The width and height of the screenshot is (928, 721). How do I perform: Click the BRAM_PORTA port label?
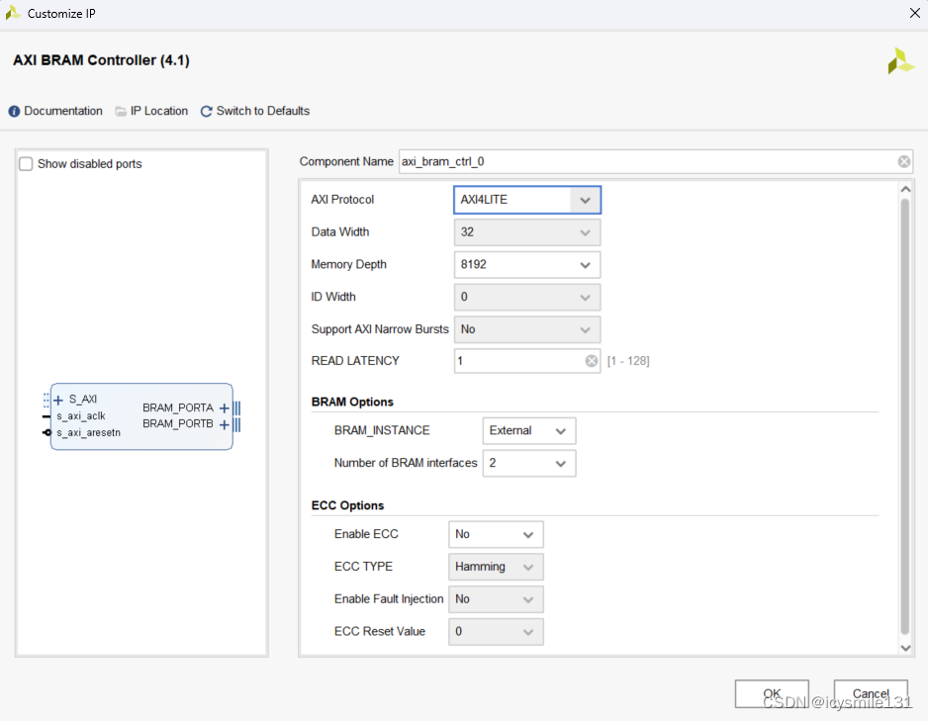177,408
